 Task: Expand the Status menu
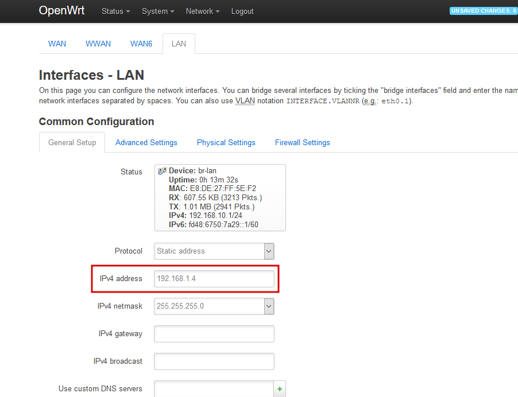coord(115,11)
